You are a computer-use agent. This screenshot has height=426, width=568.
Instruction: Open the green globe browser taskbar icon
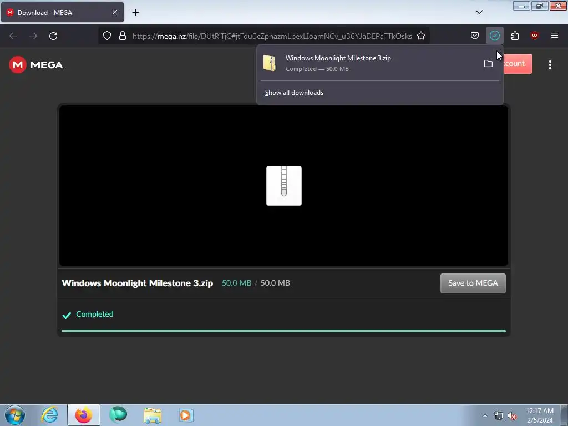118,415
